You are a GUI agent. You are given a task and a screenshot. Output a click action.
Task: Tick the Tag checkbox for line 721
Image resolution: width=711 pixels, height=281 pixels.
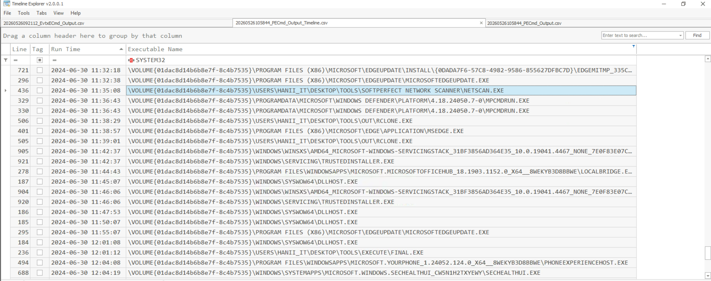click(40, 70)
